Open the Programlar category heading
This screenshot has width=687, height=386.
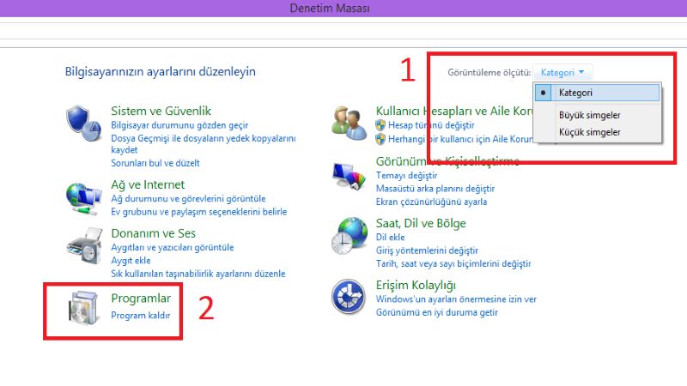coord(141,299)
